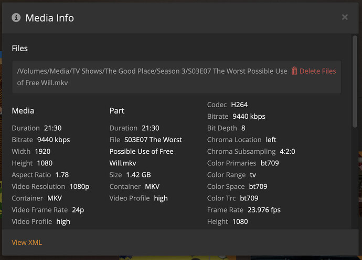Screen dimensions: 362x260
Task: Select Part File name S03E07 The Worst
Action: click(x=153, y=140)
